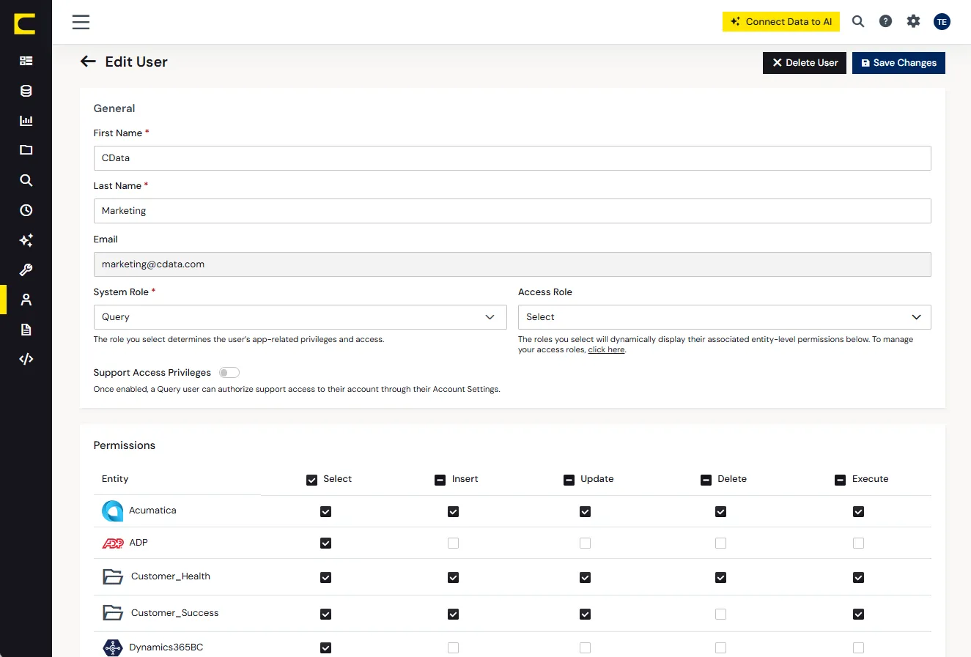Uncheck Select permission for Acumatica
The width and height of the screenshot is (971, 657).
(326, 512)
